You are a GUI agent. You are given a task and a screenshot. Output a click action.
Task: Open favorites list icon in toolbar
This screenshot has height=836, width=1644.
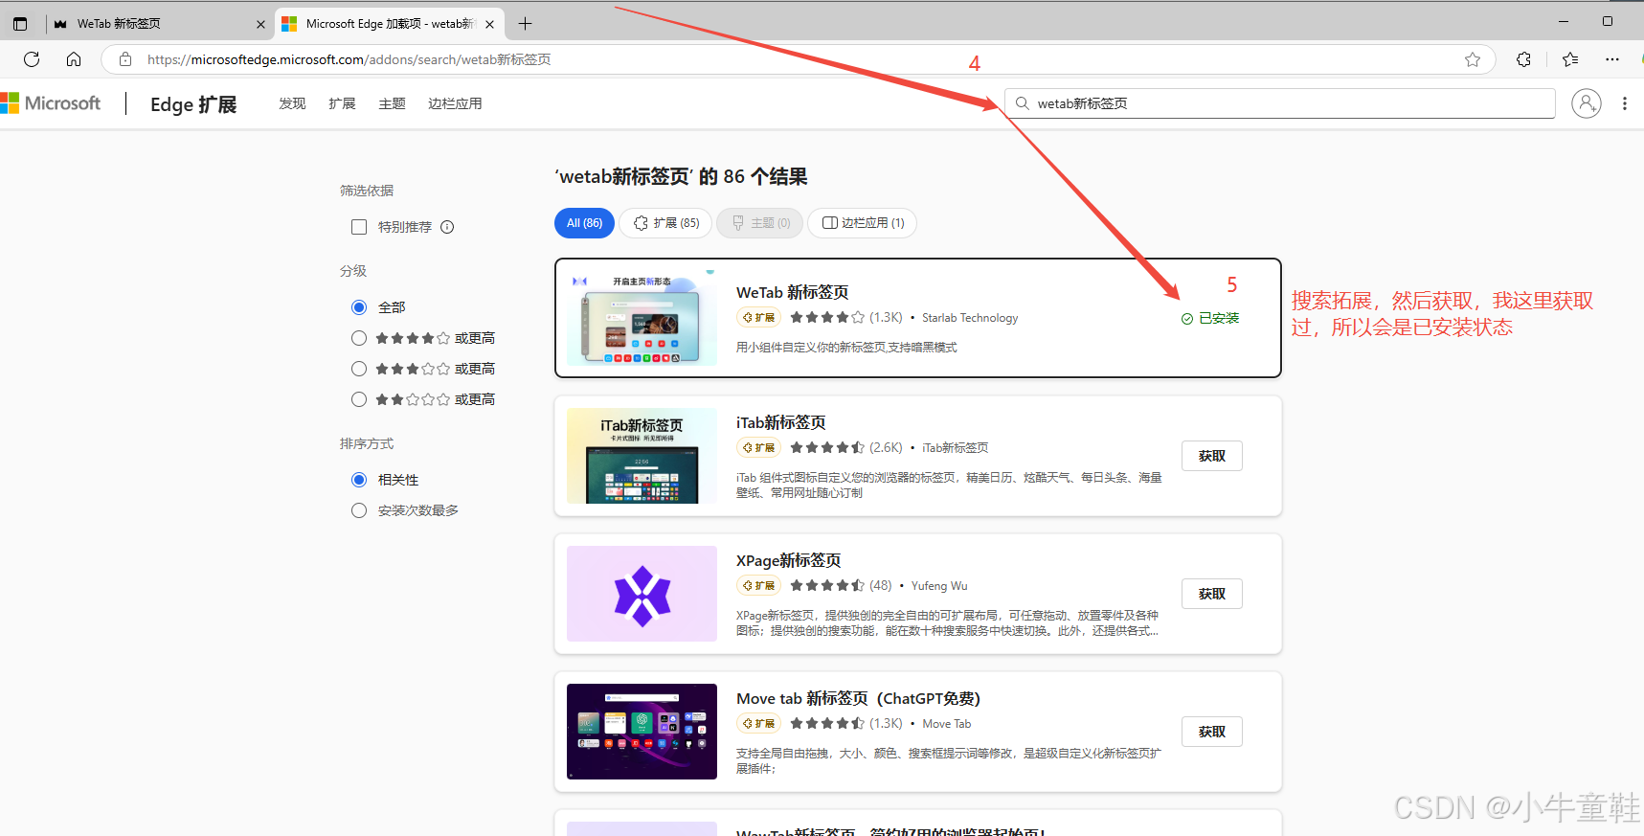pos(1570,59)
